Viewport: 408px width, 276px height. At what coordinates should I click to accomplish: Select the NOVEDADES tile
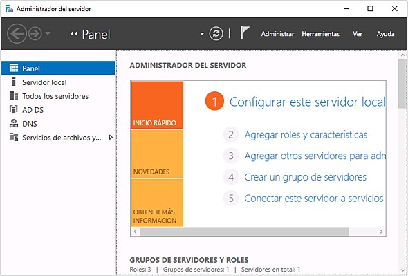[x=157, y=154]
